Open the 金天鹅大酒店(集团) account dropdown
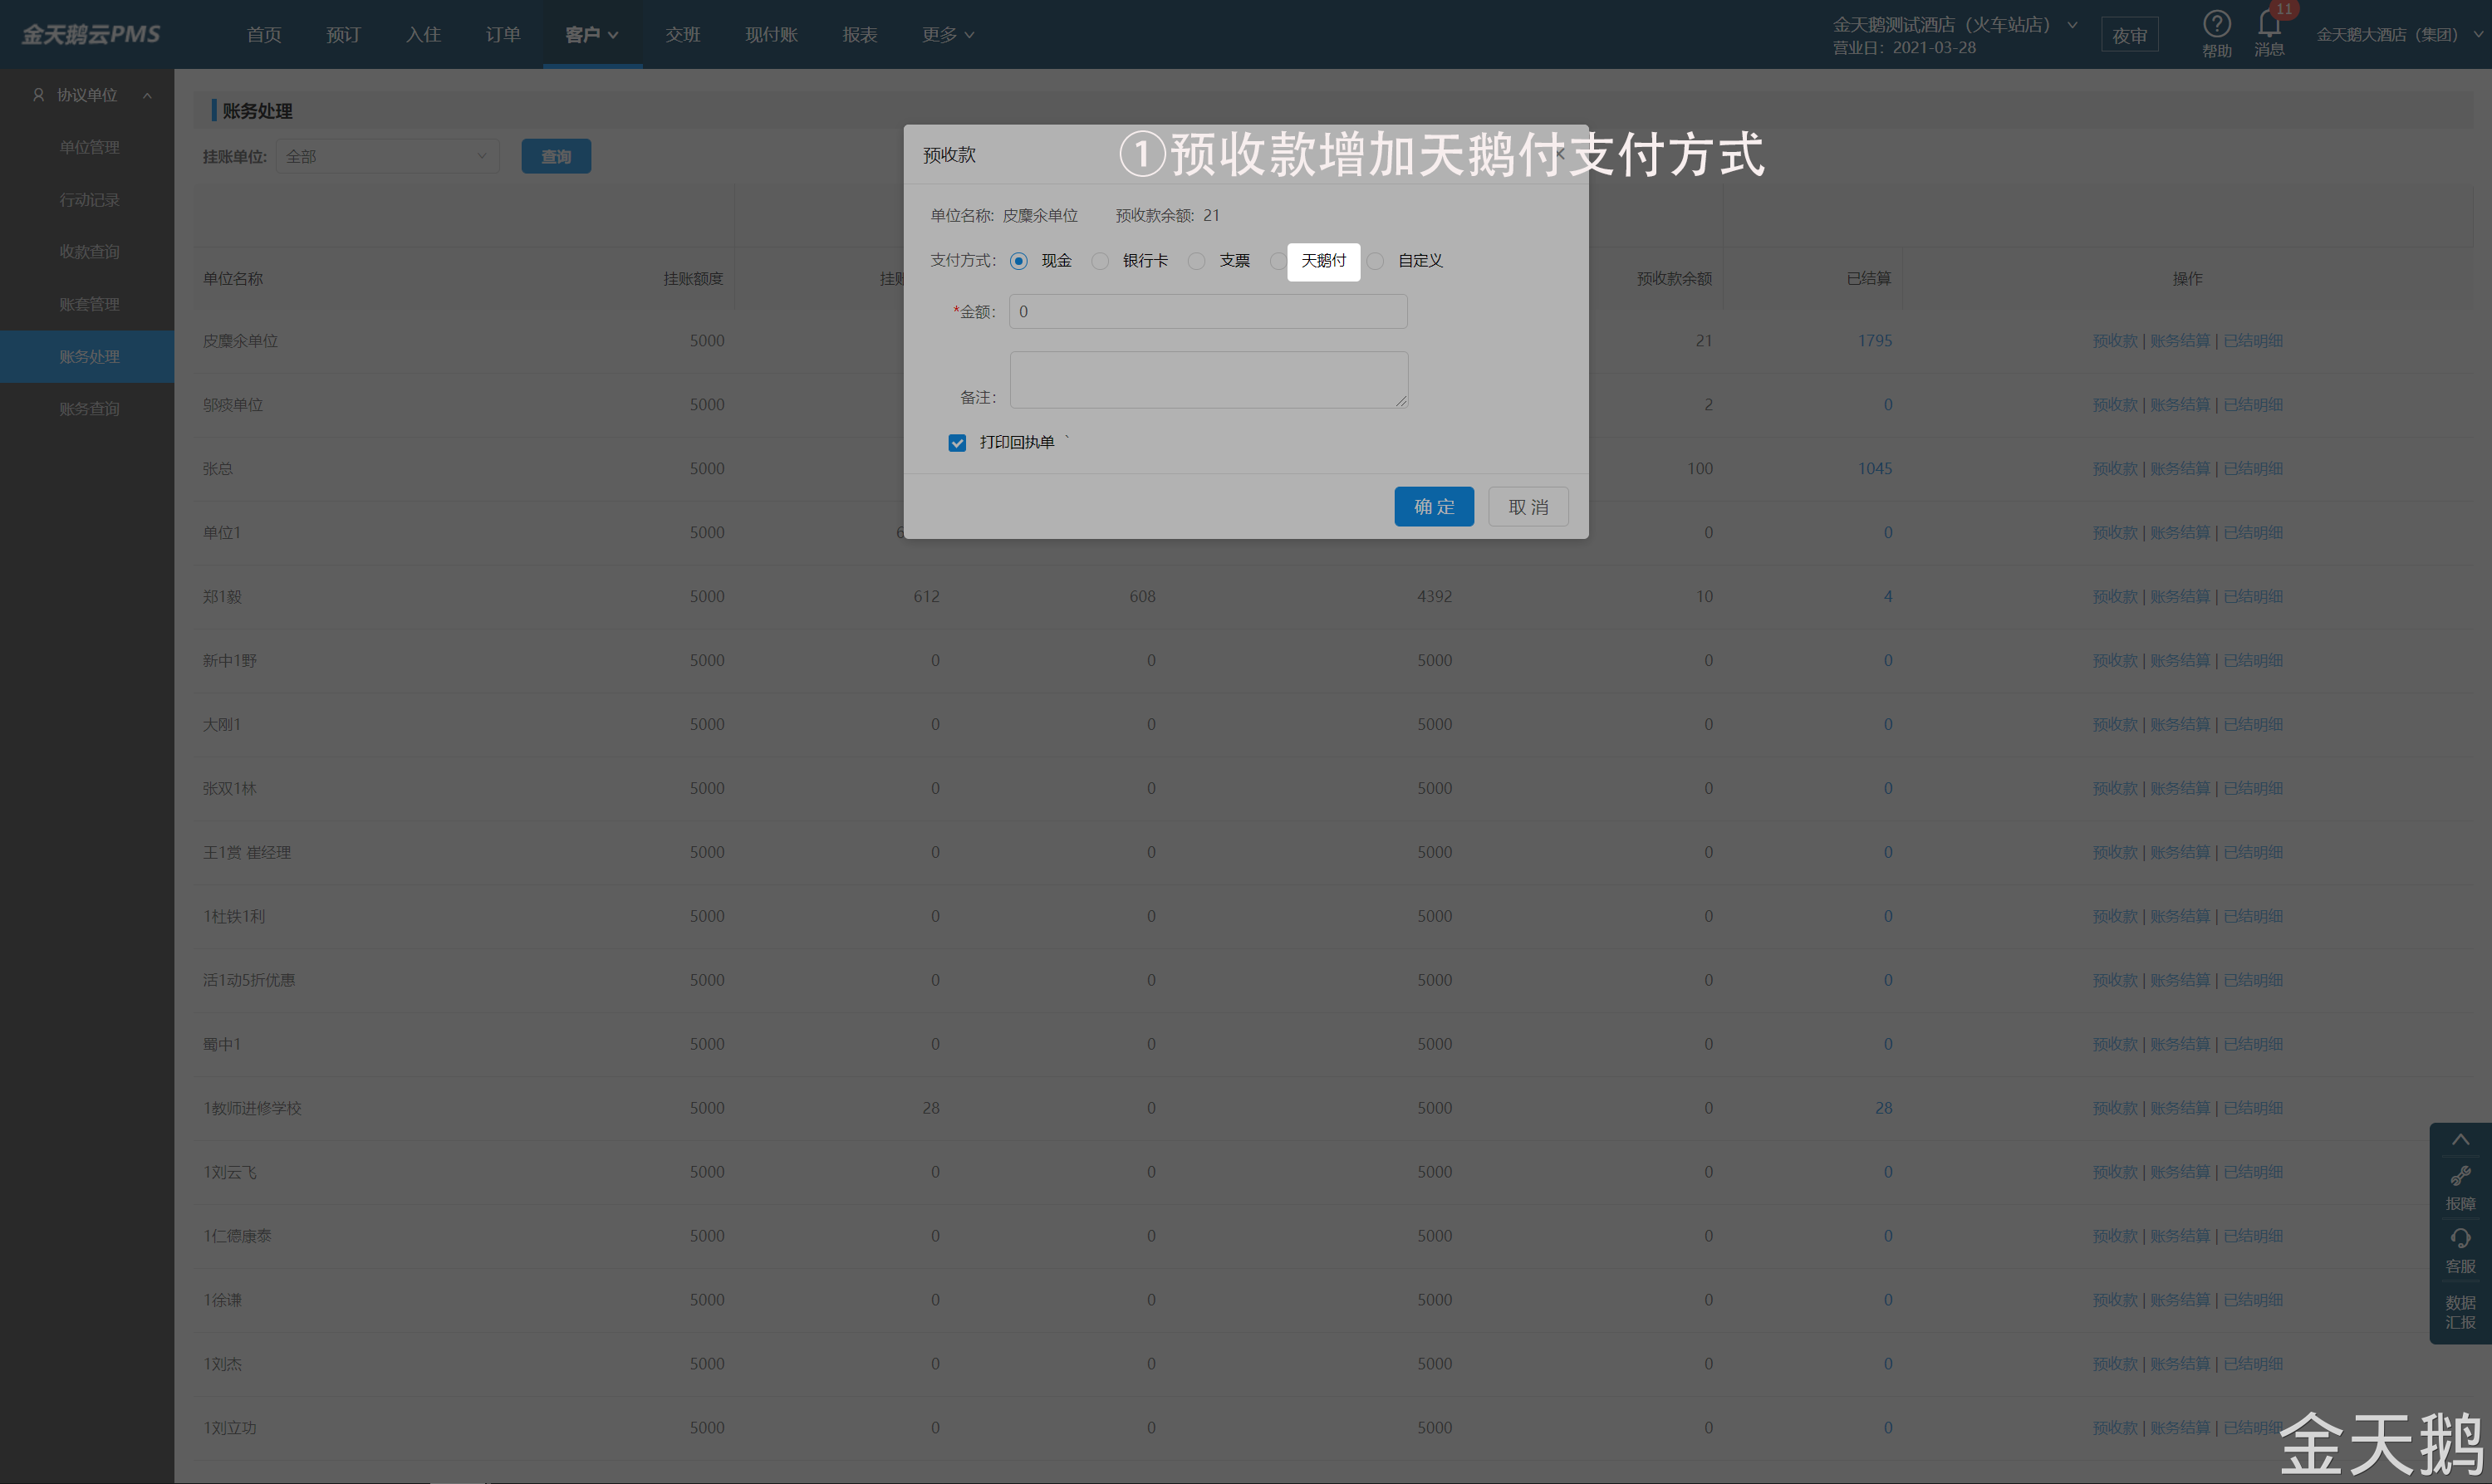The height and width of the screenshot is (1484, 2492). point(2400,35)
